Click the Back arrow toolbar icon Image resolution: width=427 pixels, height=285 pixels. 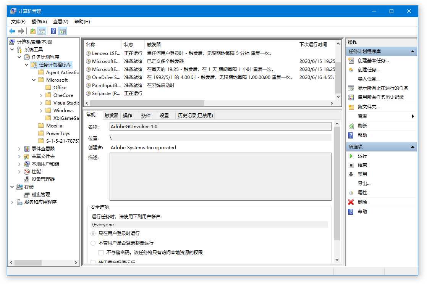pos(12,31)
